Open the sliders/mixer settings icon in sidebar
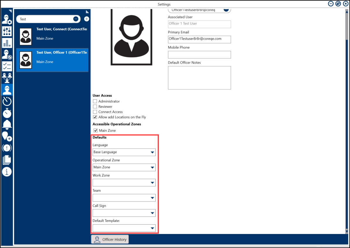The height and width of the screenshot is (248, 350). tap(7, 31)
